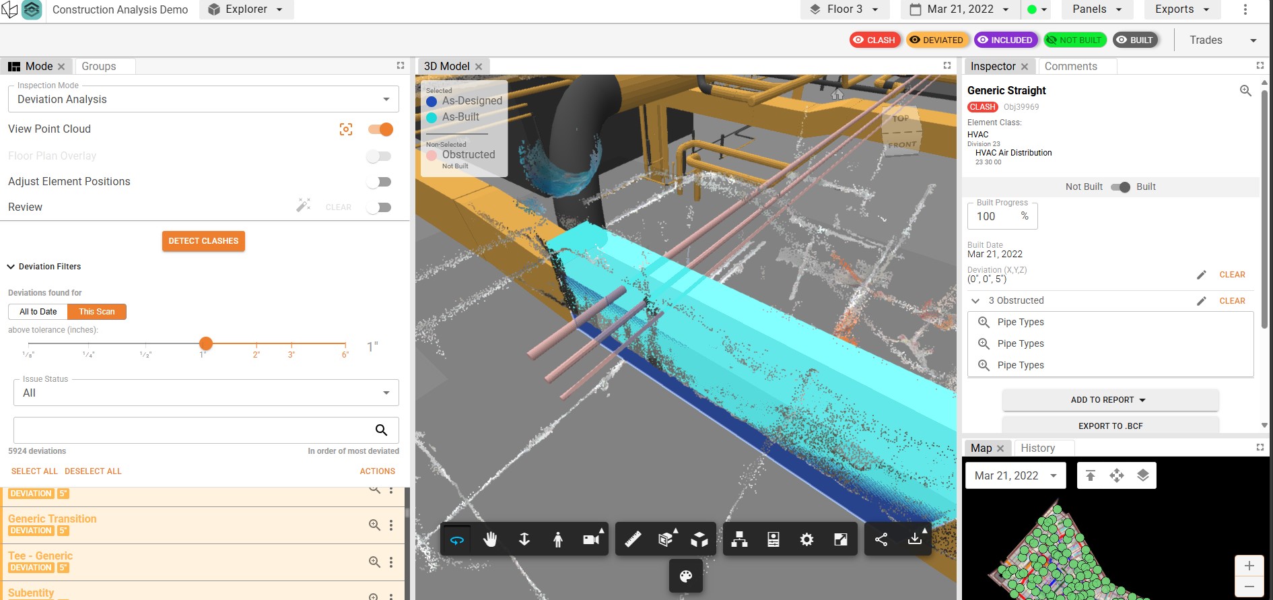Click the share icon in 3D toolbar
Image resolution: width=1273 pixels, height=600 pixels.
(x=881, y=539)
